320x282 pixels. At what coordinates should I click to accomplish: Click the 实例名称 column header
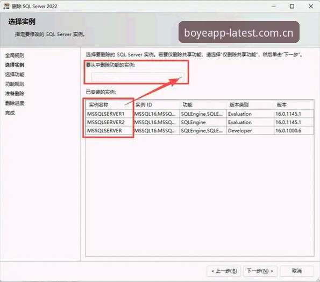click(109, 105)
